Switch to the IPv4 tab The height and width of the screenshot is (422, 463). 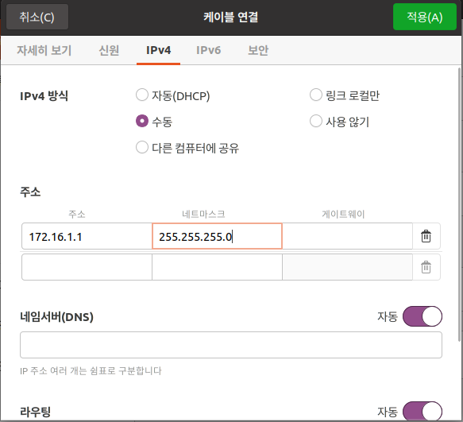[x=158, y=50]
